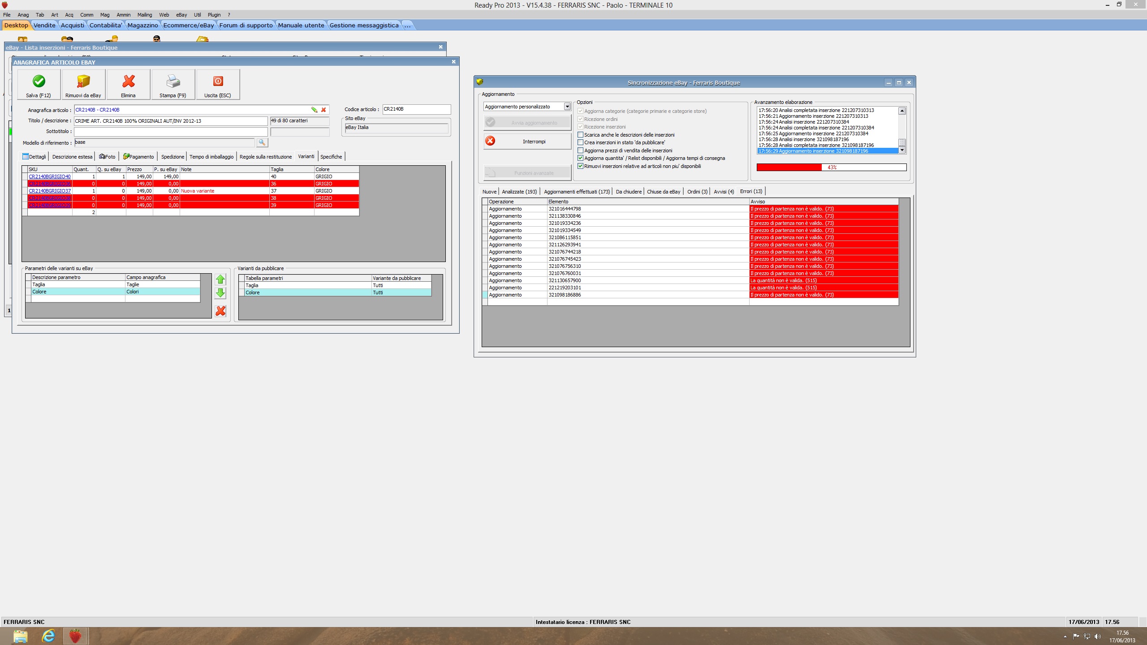Viewport: 1147px width, 645px height.
Task: Open the Aggiornamento personalizzato dropdown
Action: pyautogui.click(x=567, y=107)
